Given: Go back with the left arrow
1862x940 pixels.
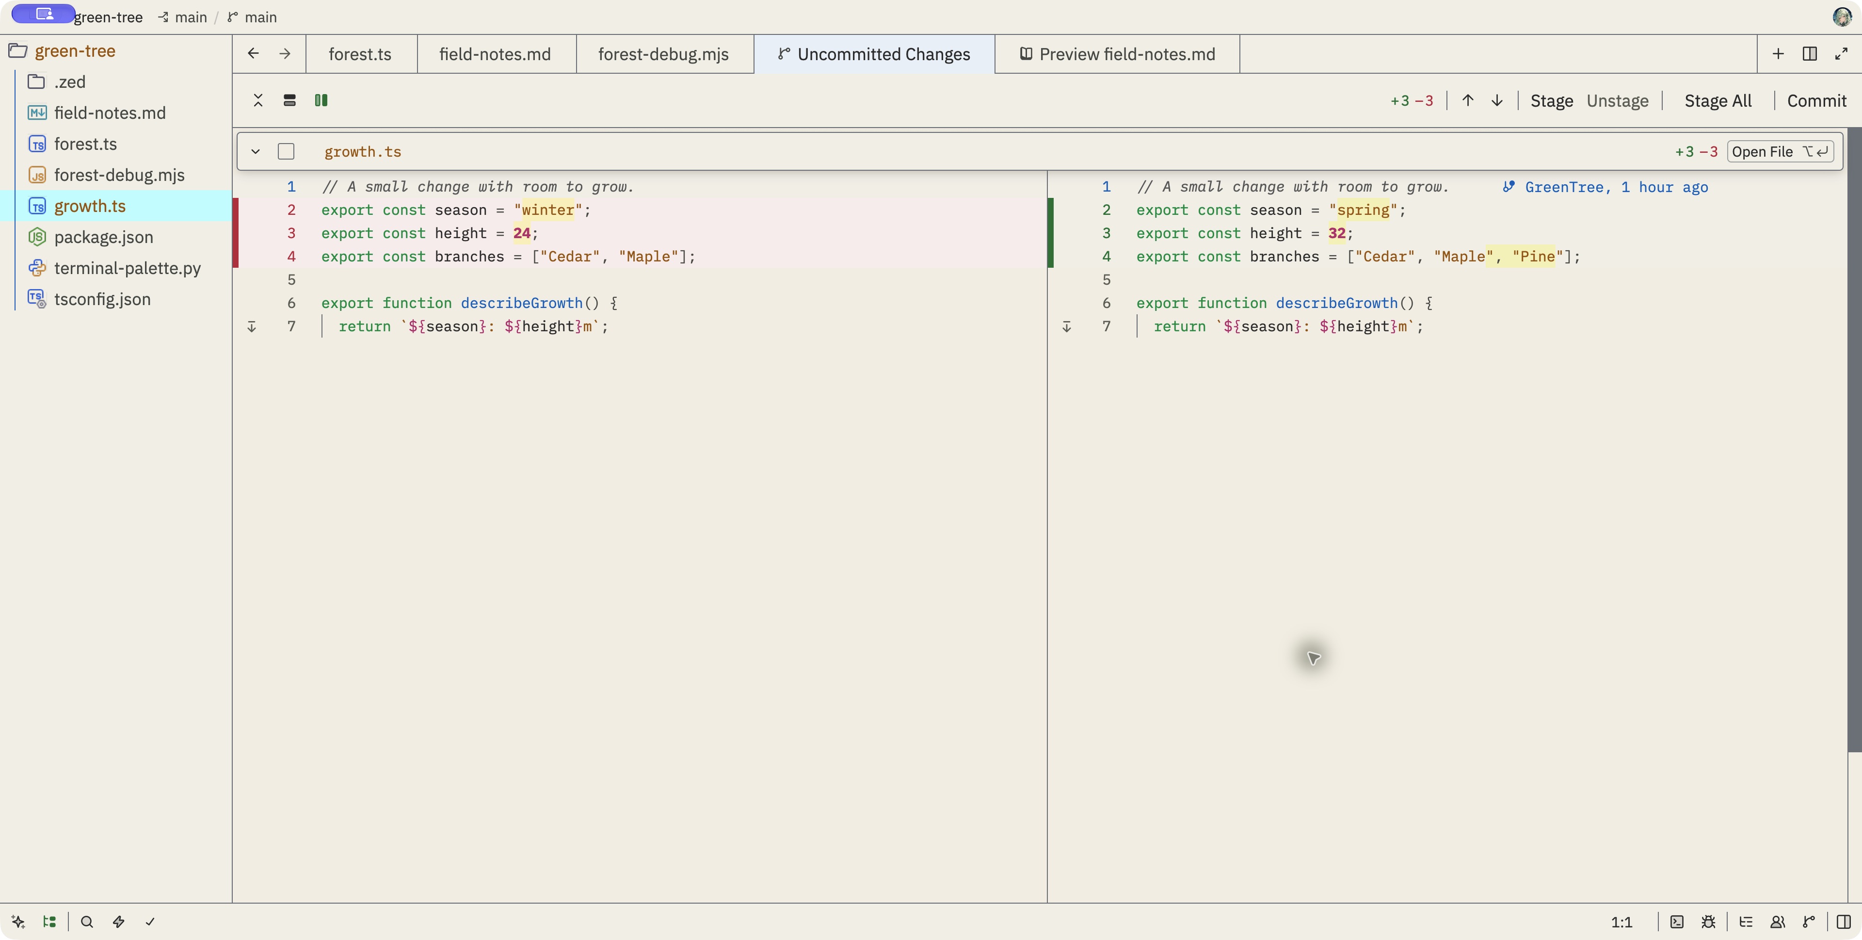Looking at the screenshot, I should [x=253, y=53].
